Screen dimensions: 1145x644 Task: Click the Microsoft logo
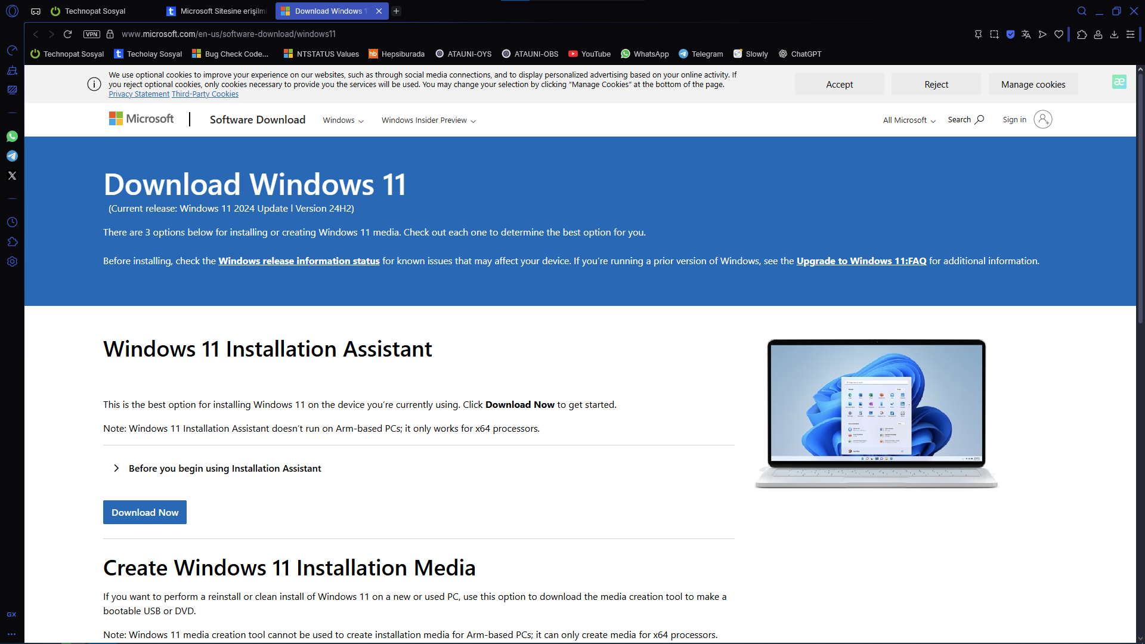141,119
